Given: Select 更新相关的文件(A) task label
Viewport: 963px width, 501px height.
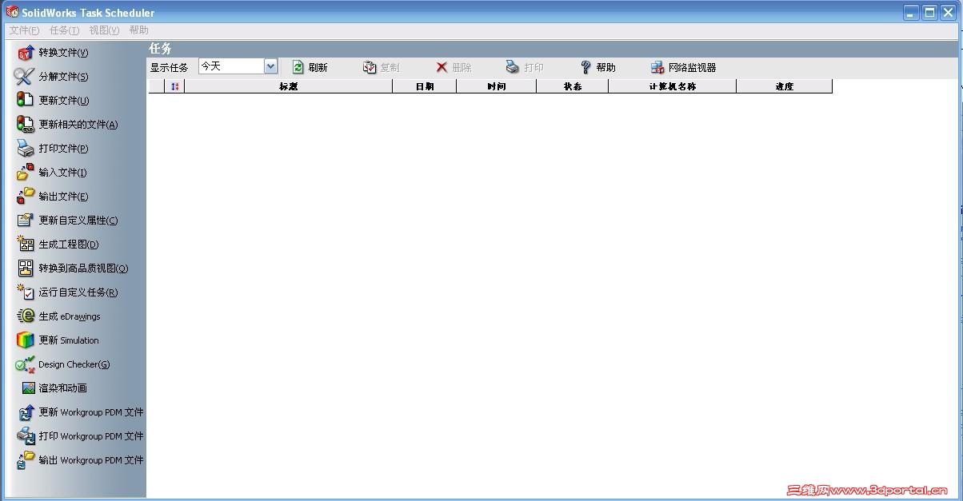Looking at the screenshot, I should pyautogui.click(x=78, y=125).
